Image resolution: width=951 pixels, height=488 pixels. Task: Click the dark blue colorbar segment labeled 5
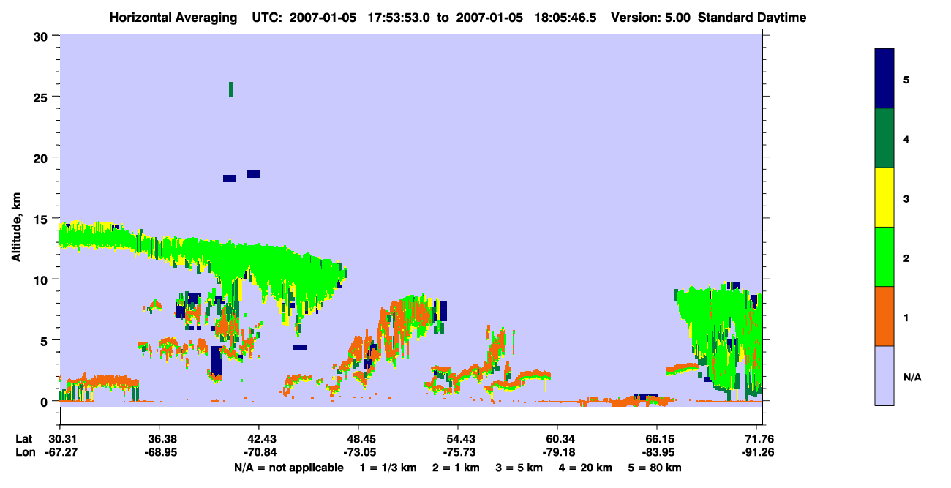point(884,78)
